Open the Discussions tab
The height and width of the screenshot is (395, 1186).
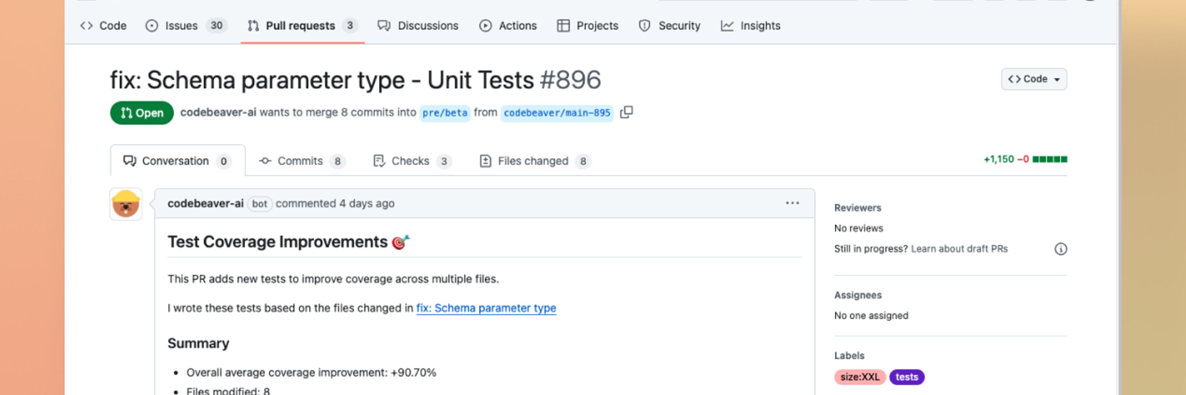coord(417,26)
